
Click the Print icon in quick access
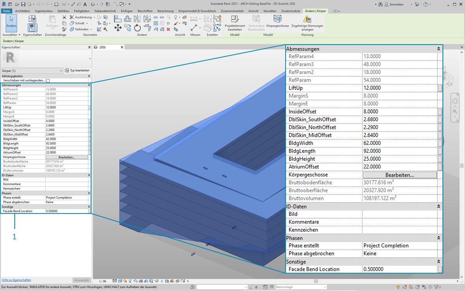[x=57, y=4]
